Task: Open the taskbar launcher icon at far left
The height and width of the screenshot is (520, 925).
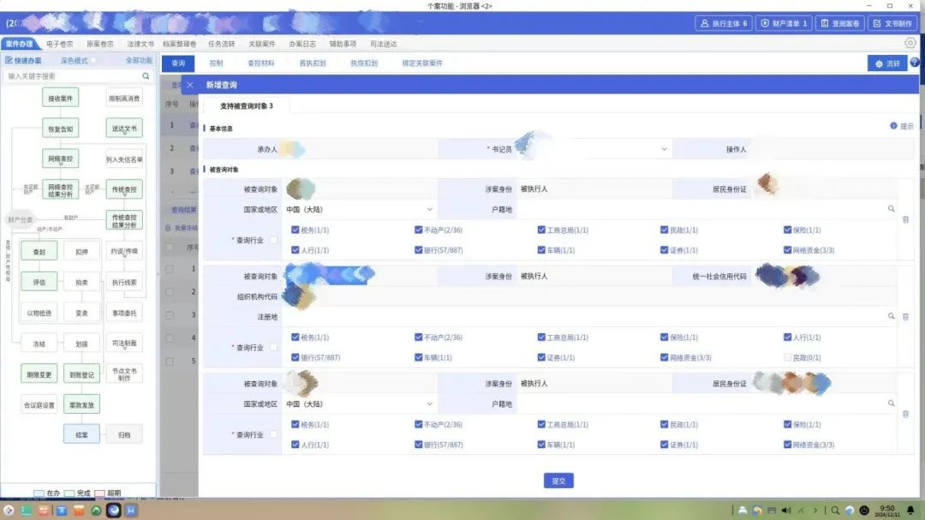Action: pos(9,511)
